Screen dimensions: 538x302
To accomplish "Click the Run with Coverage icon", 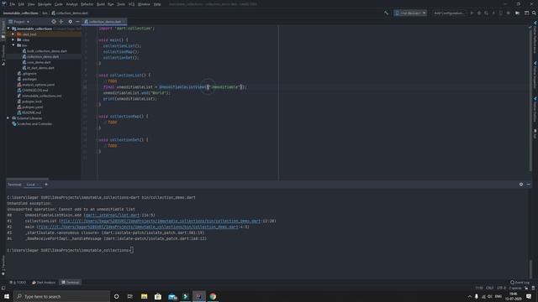I will point(486,13).
